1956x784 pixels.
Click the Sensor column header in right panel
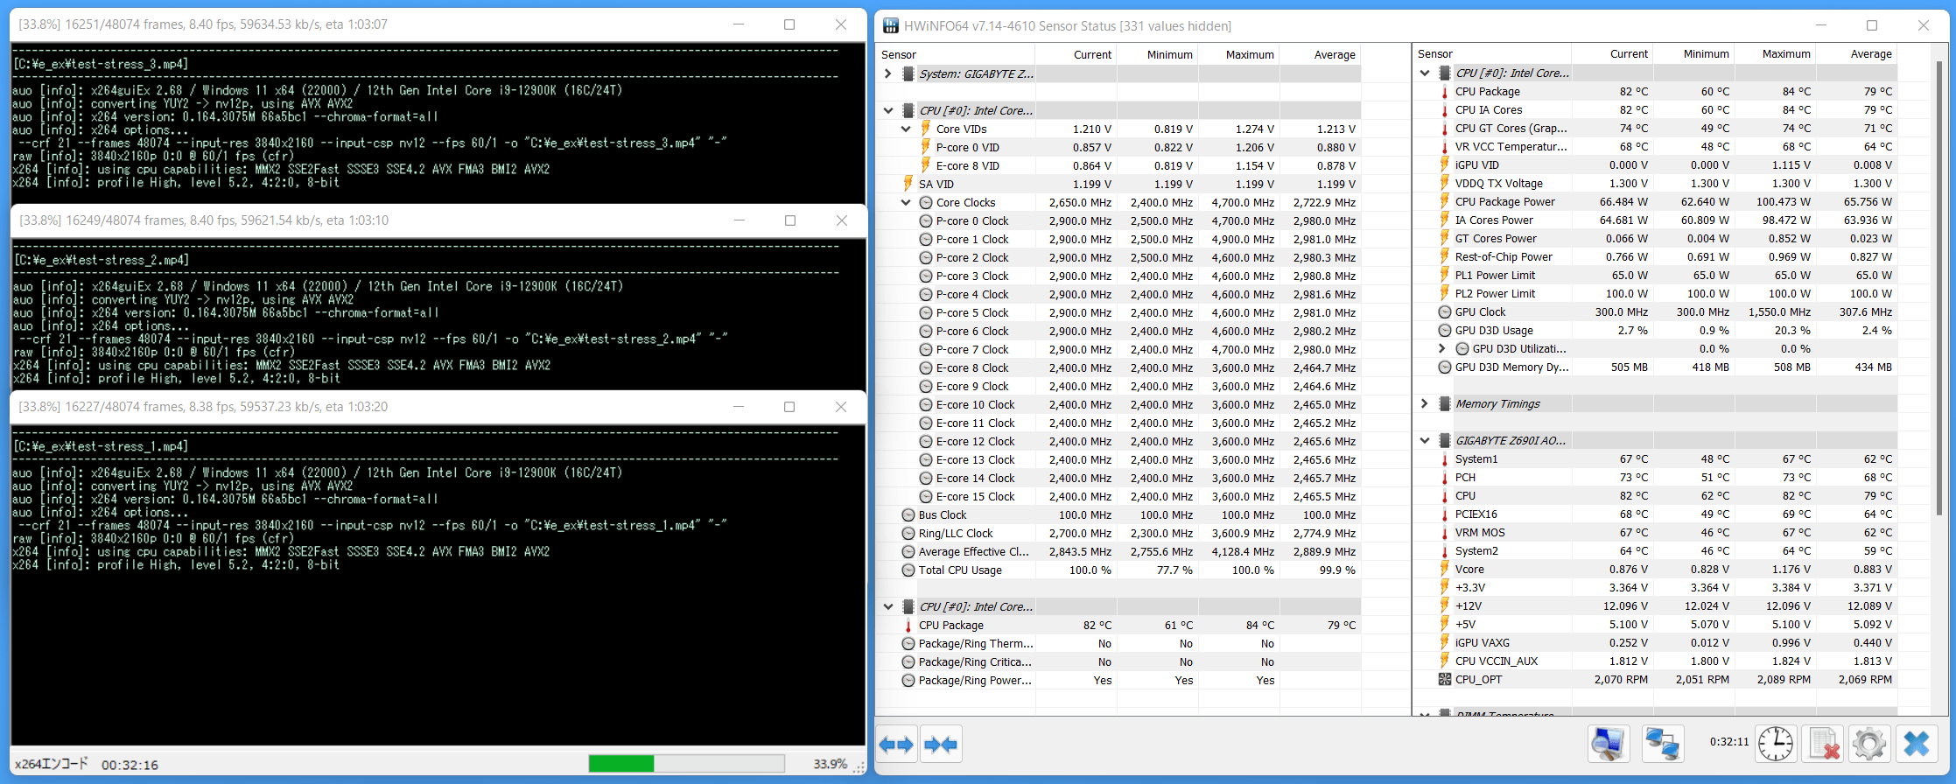tap(1491, 53)
